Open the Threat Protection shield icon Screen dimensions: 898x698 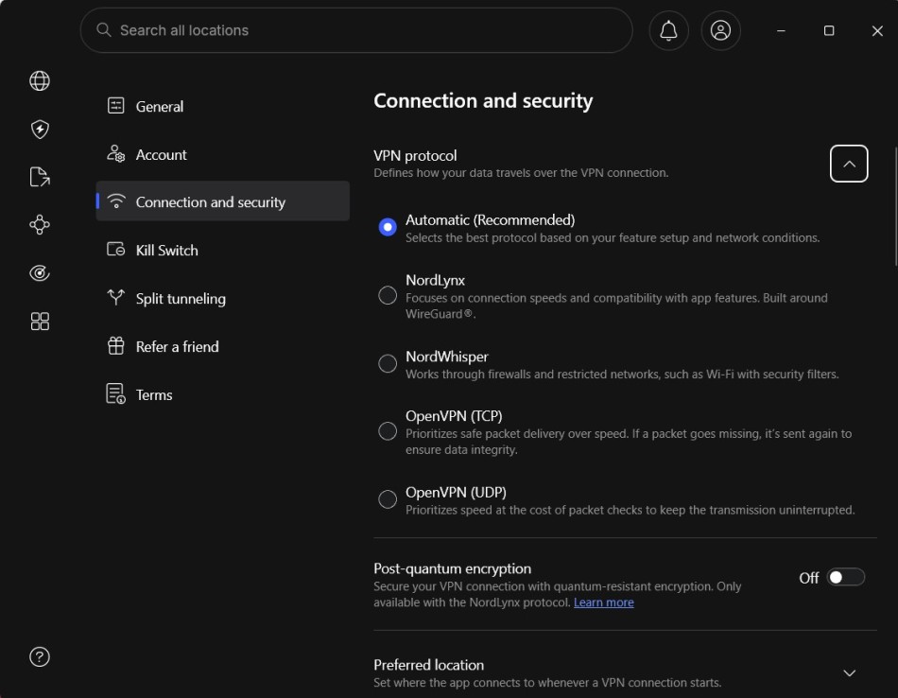(x=40, y=129)
